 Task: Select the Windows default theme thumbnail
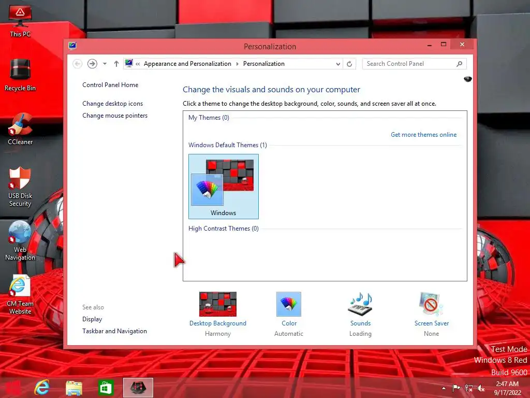[224, 187]
